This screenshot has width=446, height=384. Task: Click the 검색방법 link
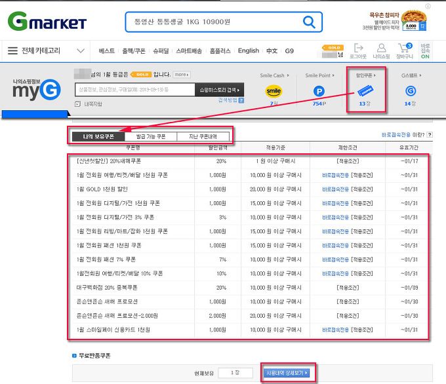tap(228, 100)
